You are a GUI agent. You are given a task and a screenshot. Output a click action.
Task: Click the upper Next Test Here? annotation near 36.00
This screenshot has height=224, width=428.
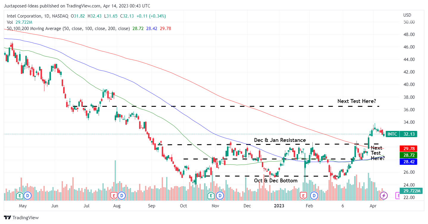click(x=357, y=101)
